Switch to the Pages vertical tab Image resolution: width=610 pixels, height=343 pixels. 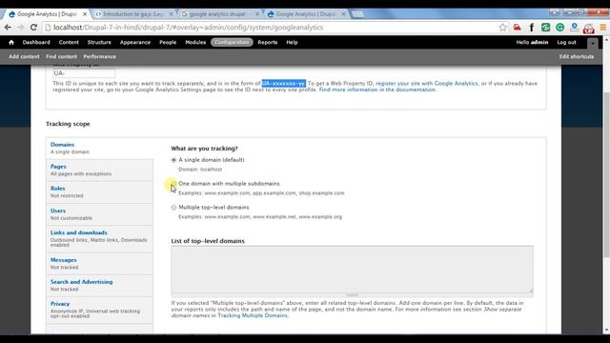pos(99,170)
